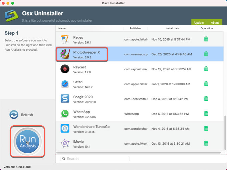
Task: Click the yellow minimize window button
Action: click(8, 3)
